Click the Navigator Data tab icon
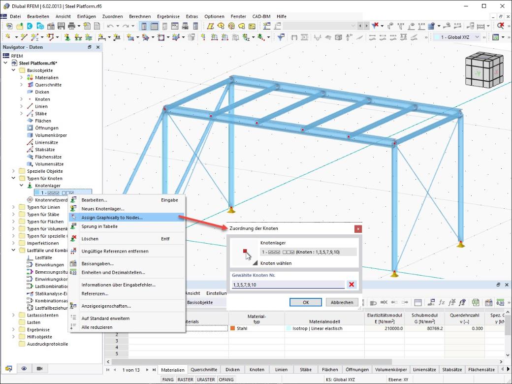Image resolution: width=512 pixels, height=384 pixels. point(9,369)
